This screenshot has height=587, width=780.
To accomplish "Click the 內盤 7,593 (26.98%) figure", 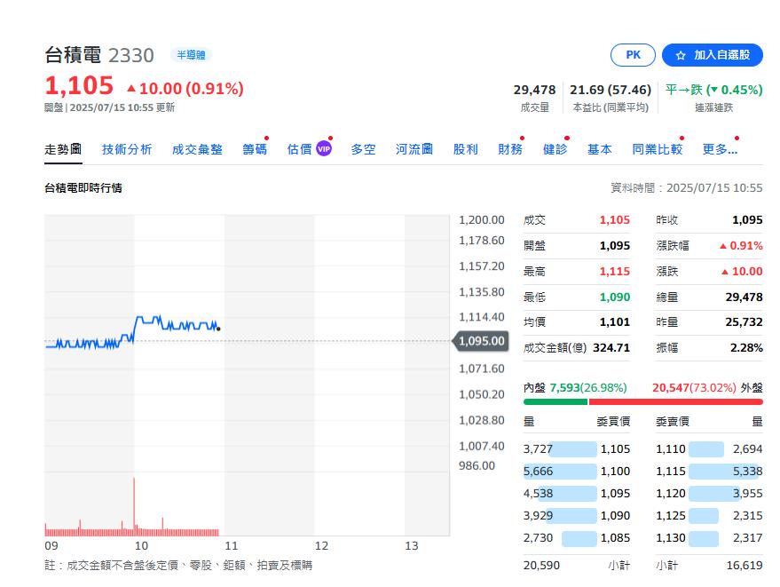I will (588, 387).
